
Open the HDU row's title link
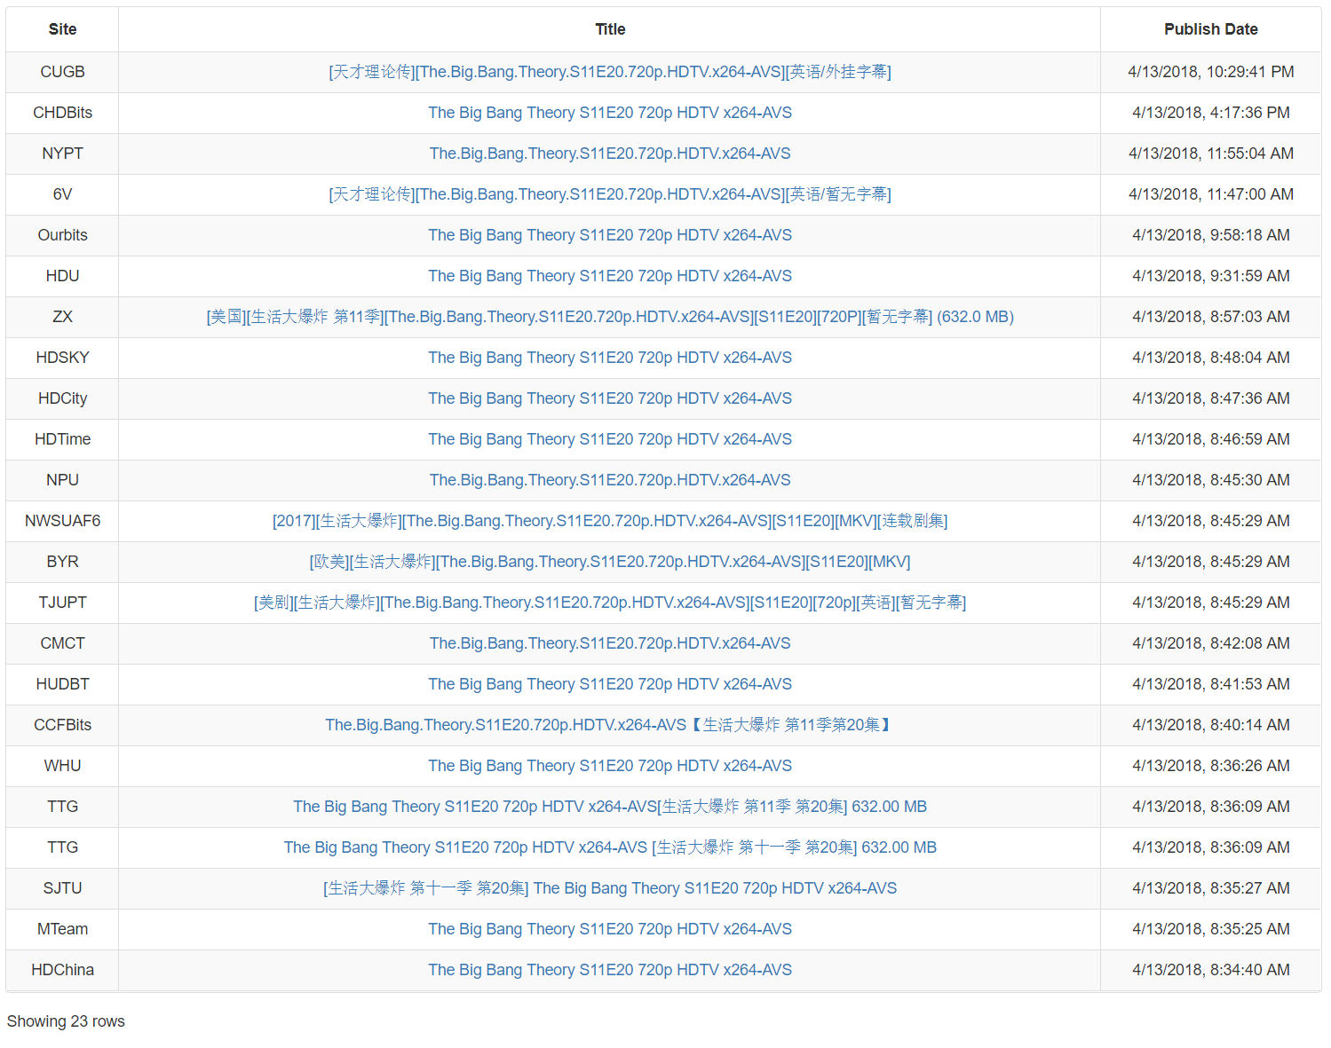pyautogui.click(x=610, y=276)
